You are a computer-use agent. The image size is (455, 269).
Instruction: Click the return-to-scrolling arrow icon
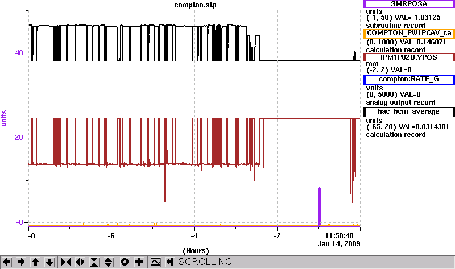(169, 262)
